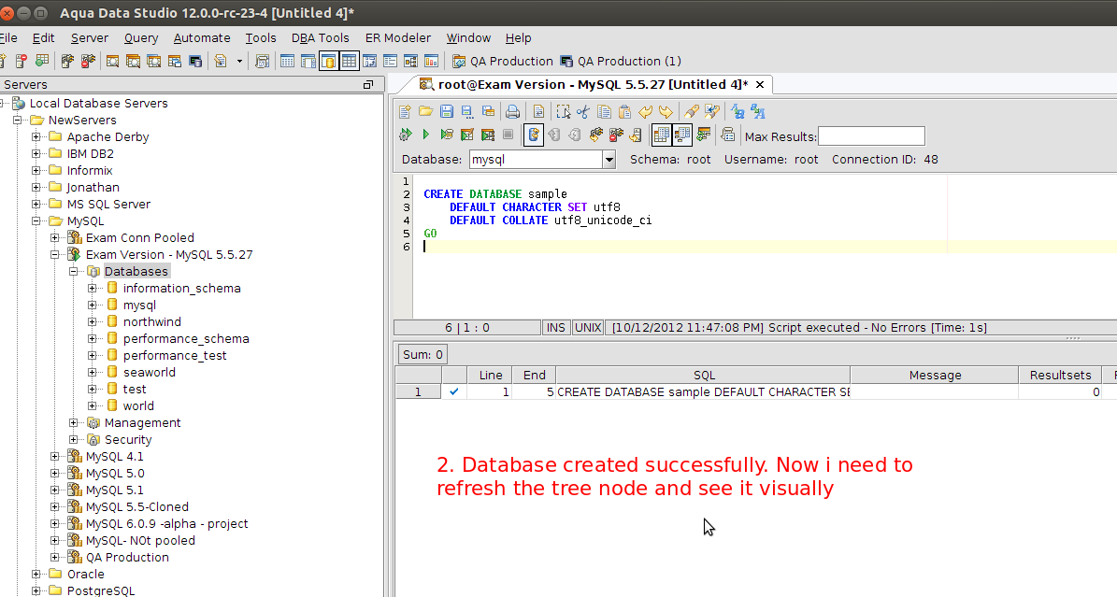Image resolution: width=1117 pixels, height=597 pixels.
Task: Click the Cut scissors icon
Action: [583, 112]
